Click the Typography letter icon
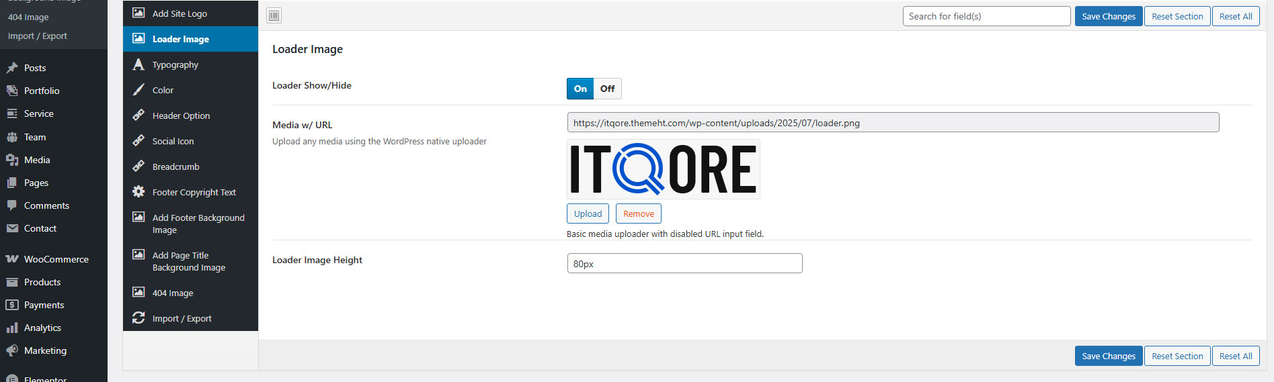 point(138,64)
